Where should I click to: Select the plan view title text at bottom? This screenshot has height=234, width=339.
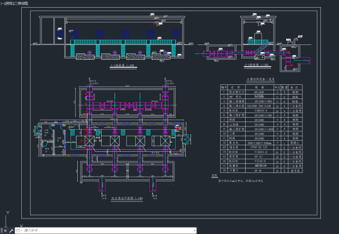pos(127,198)
